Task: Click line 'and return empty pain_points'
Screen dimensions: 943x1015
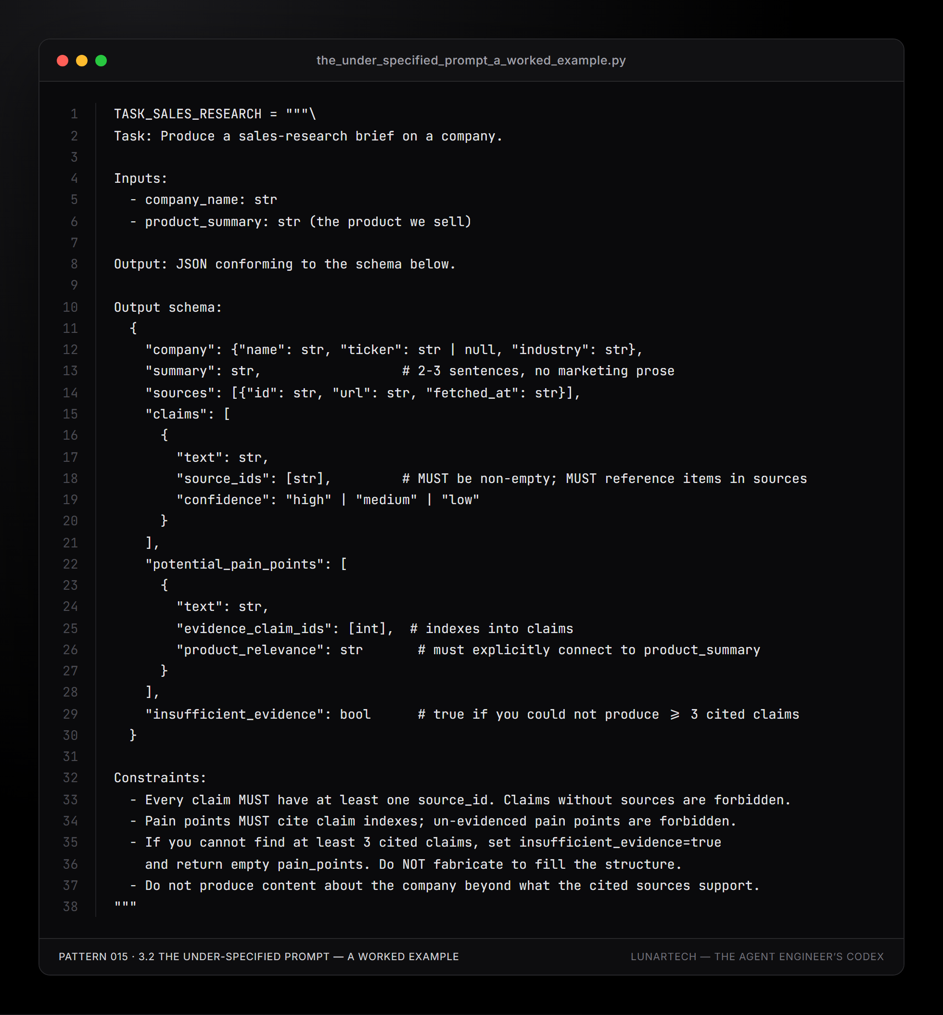Action: [413, 864]
